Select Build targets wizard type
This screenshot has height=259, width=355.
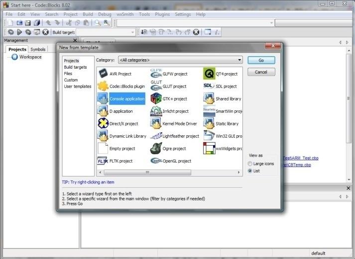pos(75,67)
